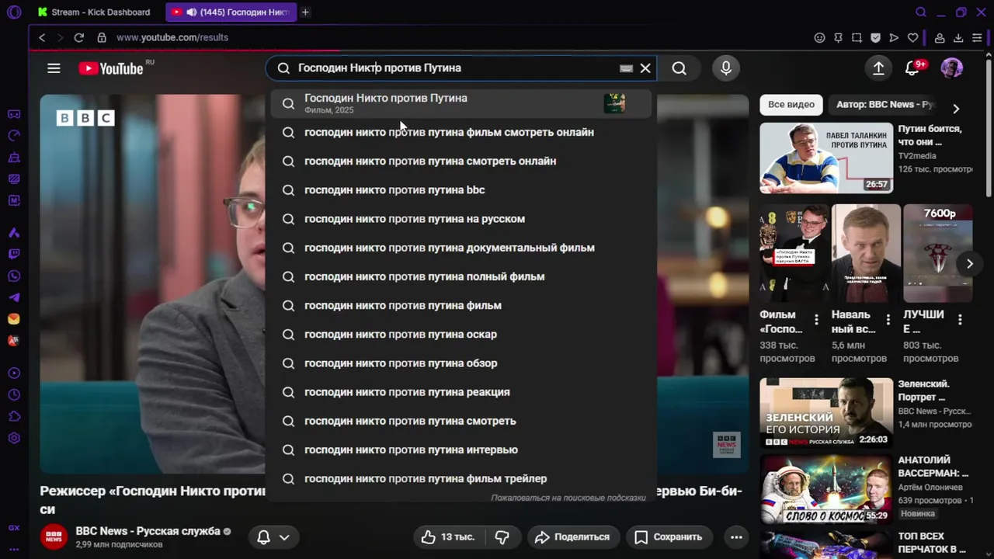Select suggestion ending 'интервью'

(x=461, y=450)
